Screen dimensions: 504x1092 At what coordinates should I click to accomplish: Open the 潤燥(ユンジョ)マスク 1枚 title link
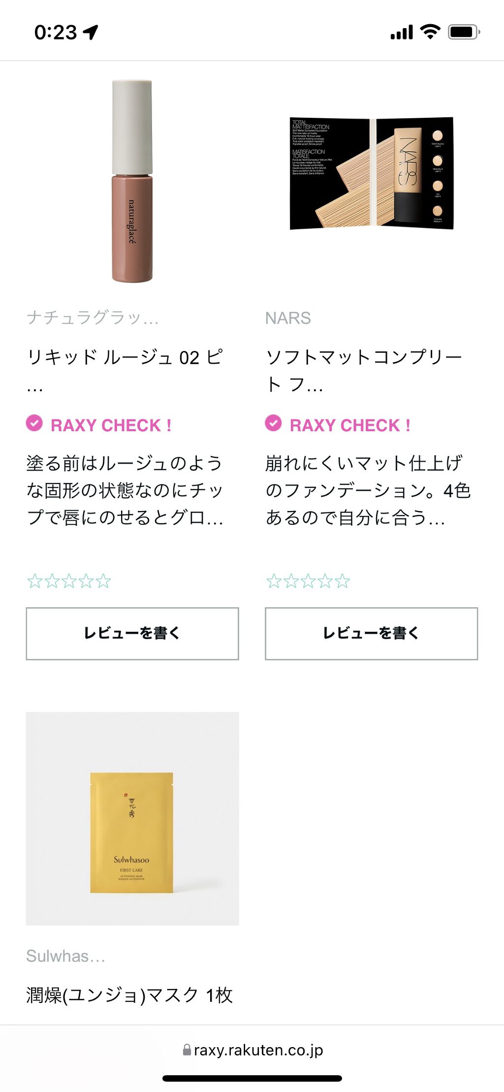(x=129, y=995)
